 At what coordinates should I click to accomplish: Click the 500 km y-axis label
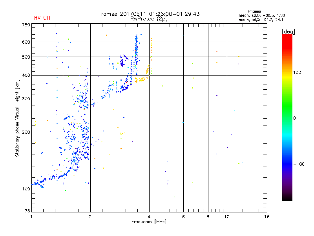pos(26,57)
